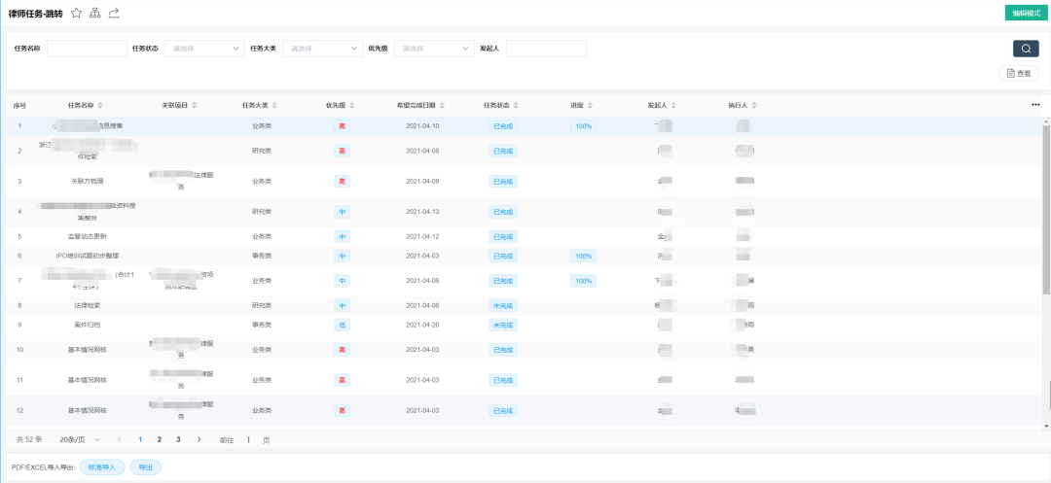Select page 2 in pagination
Image resolution: width=1051 pixels, height=483 pixels.
tap(159, 439)
